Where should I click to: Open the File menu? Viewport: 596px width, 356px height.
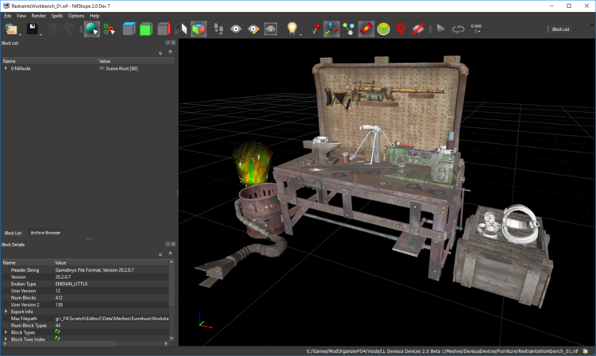coord(8,16)
